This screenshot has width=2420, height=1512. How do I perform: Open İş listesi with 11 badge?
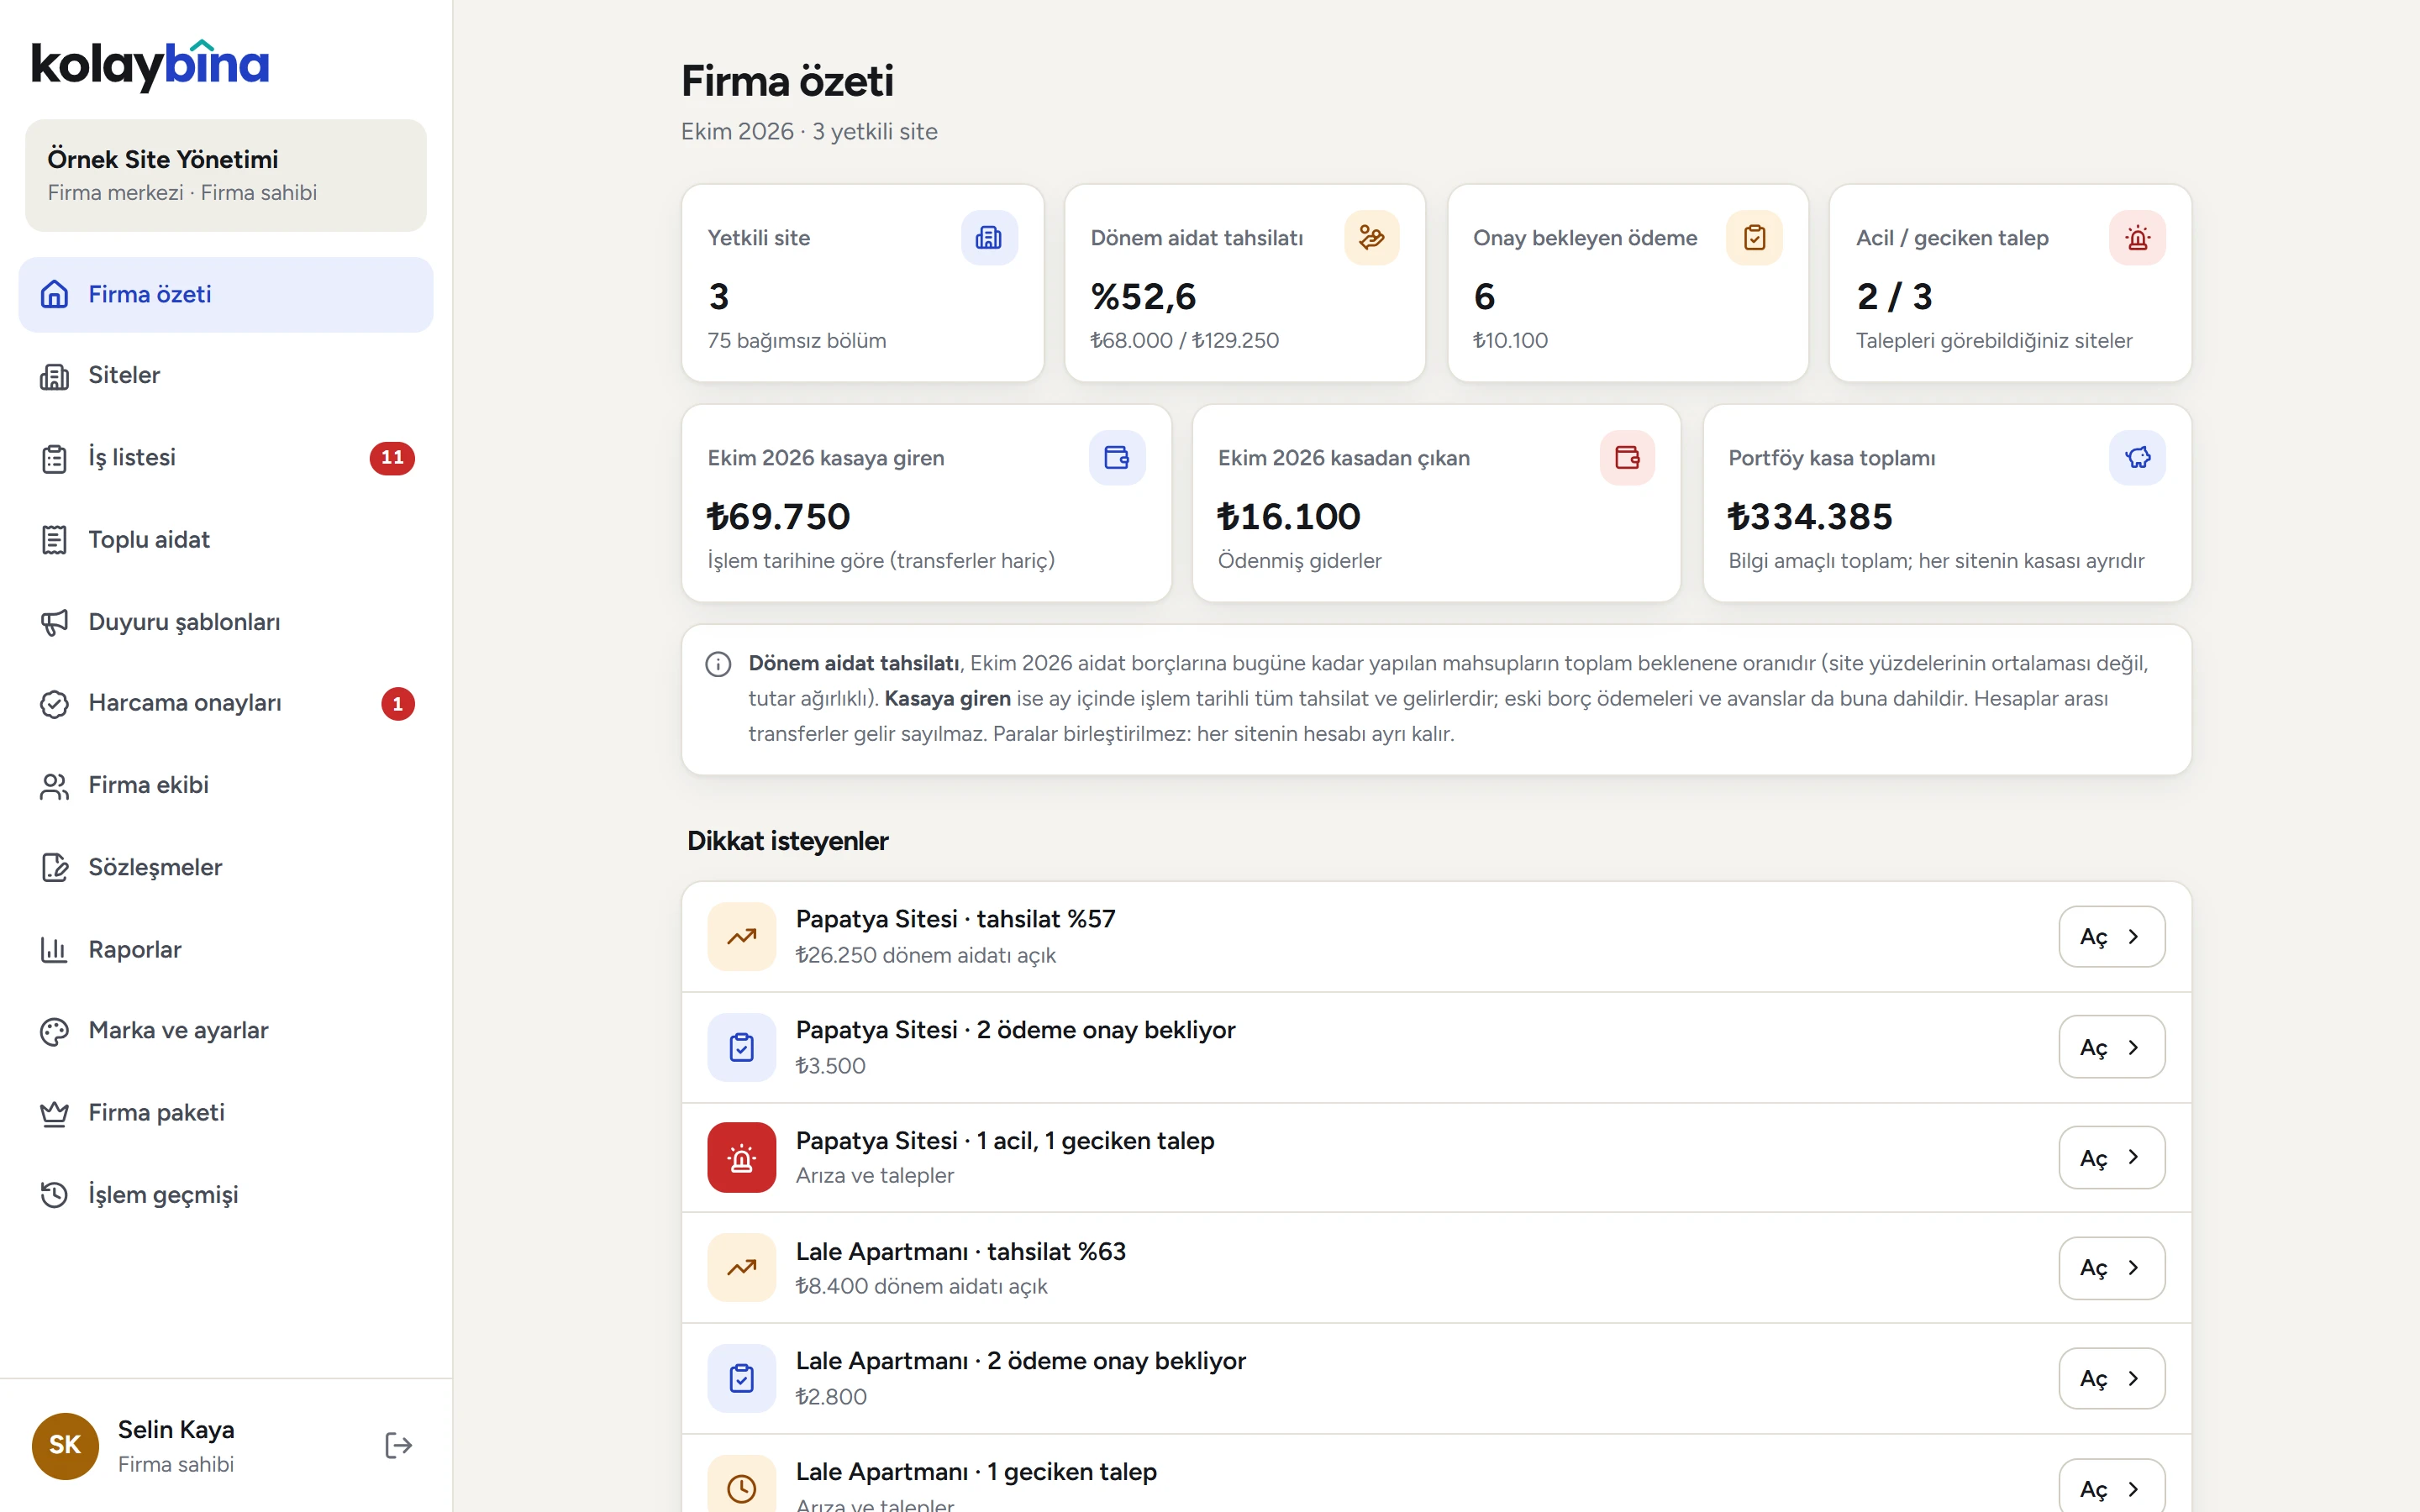(226, 457)
